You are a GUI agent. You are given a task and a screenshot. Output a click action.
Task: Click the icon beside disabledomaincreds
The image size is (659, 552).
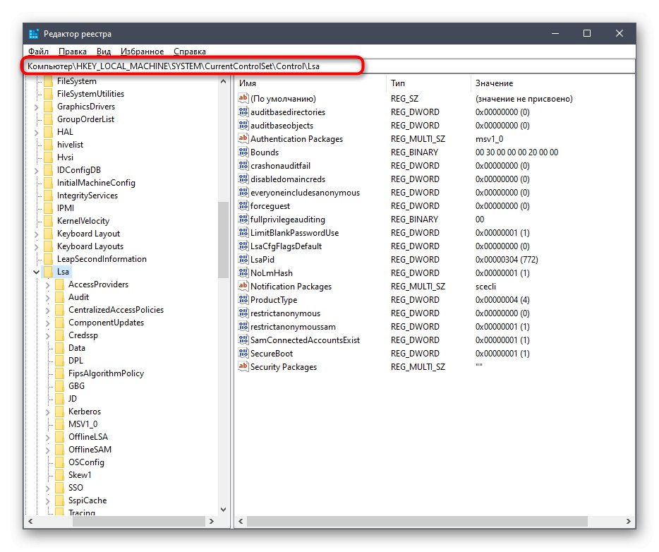243,179
